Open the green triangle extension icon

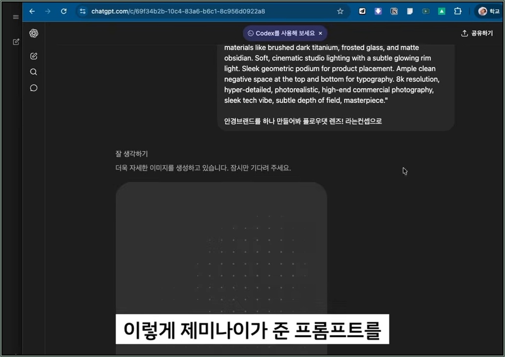point(441,11)
